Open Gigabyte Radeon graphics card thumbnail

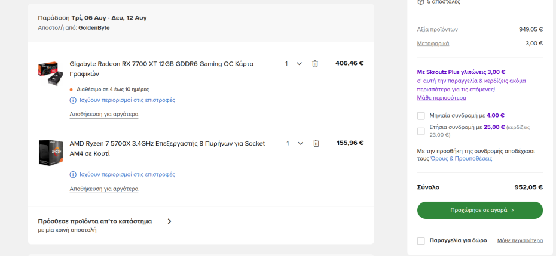click(51, 72)
